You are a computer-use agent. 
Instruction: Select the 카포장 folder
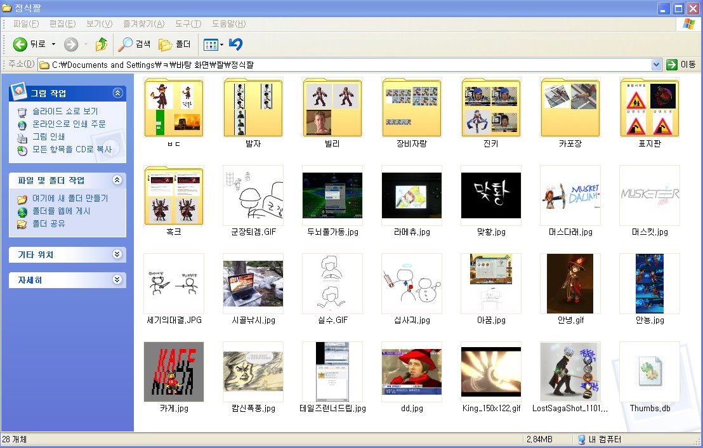pos(570,107)
